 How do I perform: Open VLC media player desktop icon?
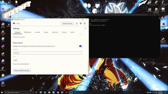[3, 32]
